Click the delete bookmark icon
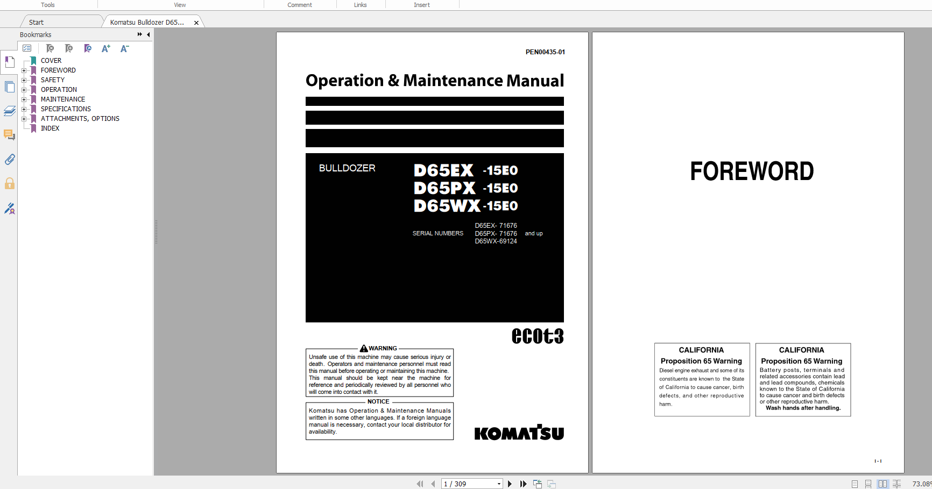The width and height of the screenshot is (932, 489). pyautogui.click(x=50, y=48)
